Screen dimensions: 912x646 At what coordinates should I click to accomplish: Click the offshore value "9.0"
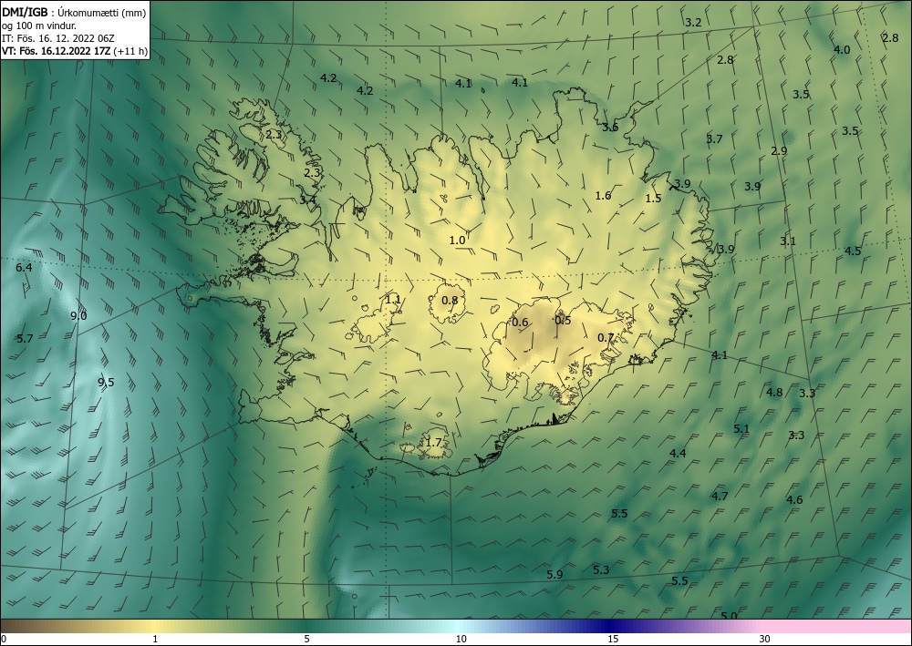click(x=78, y=316)
